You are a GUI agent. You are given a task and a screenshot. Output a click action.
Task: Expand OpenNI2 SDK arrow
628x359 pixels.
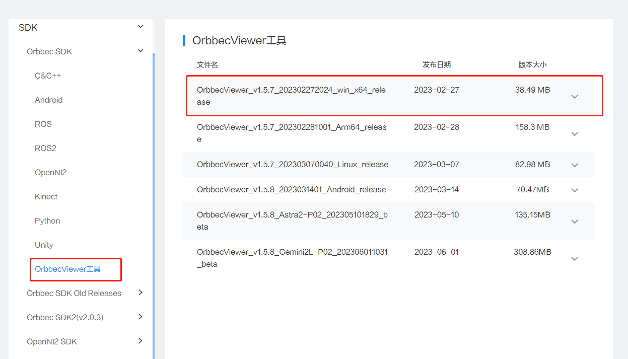(x=141, y=341)
